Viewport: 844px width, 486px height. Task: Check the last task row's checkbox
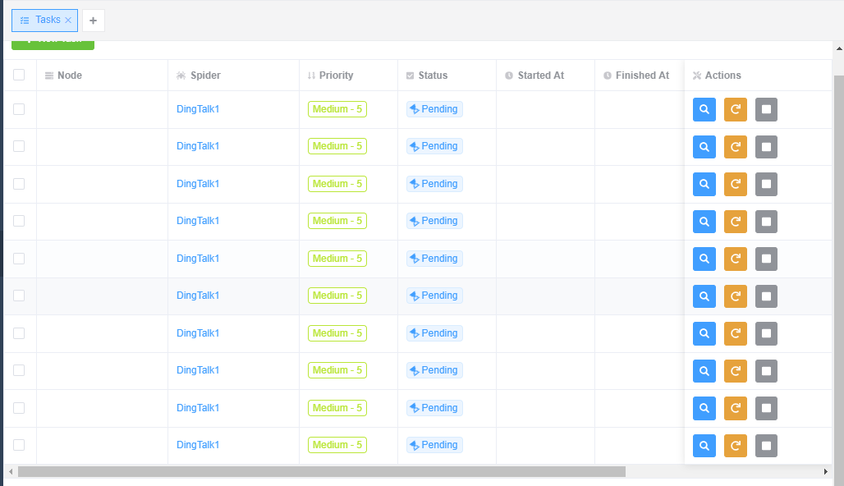(19, 445)
